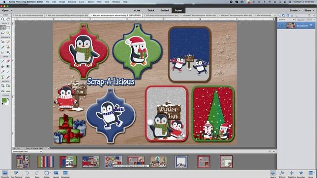This screenshot has height=178, width=317.
Task: Select the Rectangular Marquee tool
Action: 8,28
